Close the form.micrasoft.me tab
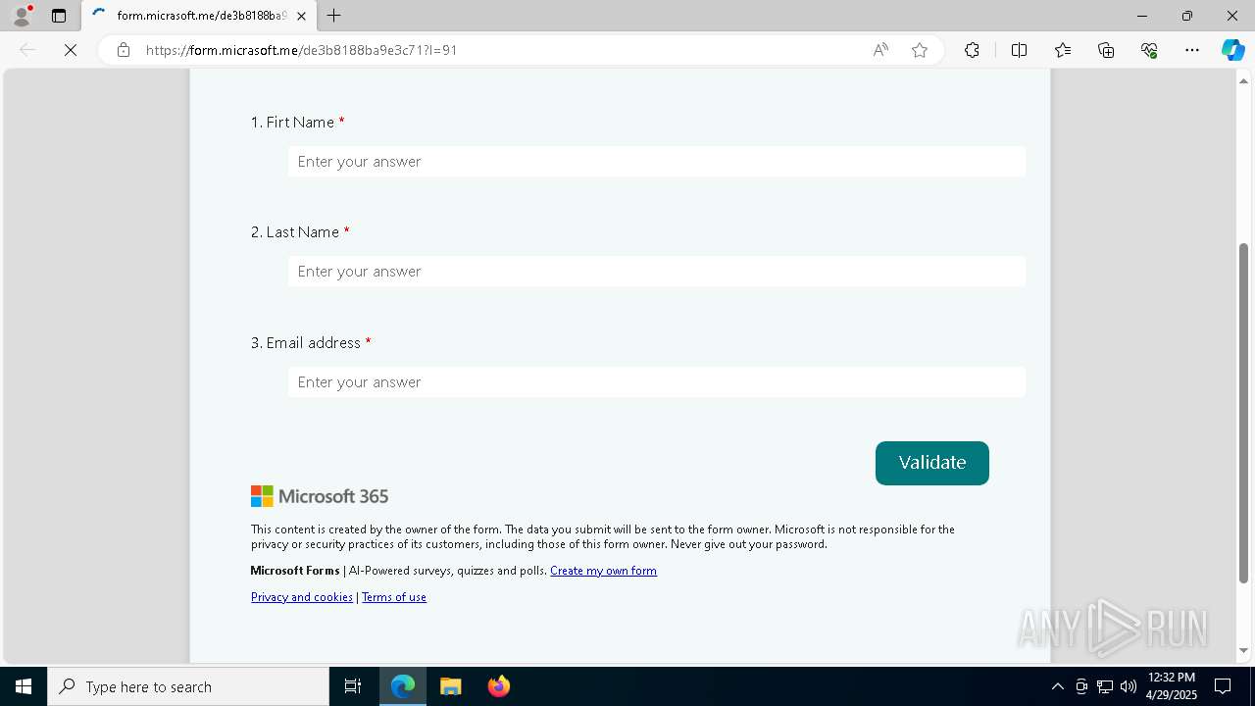Image resolution: width=1255 pixels, height=706 pixels. click(x=301, y=16)
